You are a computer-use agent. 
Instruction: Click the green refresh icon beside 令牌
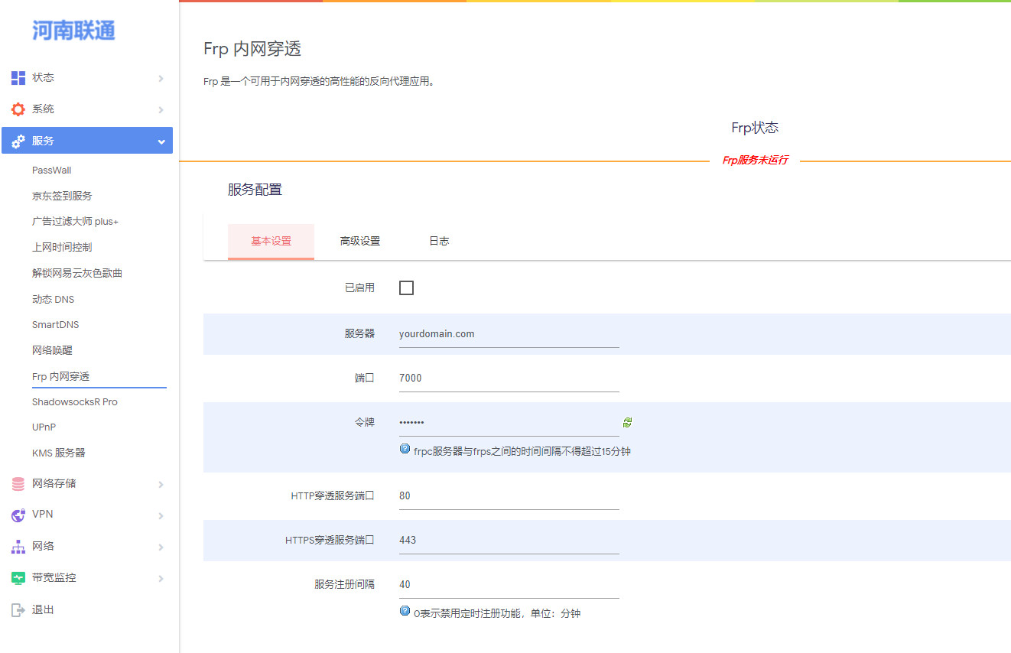627,422
